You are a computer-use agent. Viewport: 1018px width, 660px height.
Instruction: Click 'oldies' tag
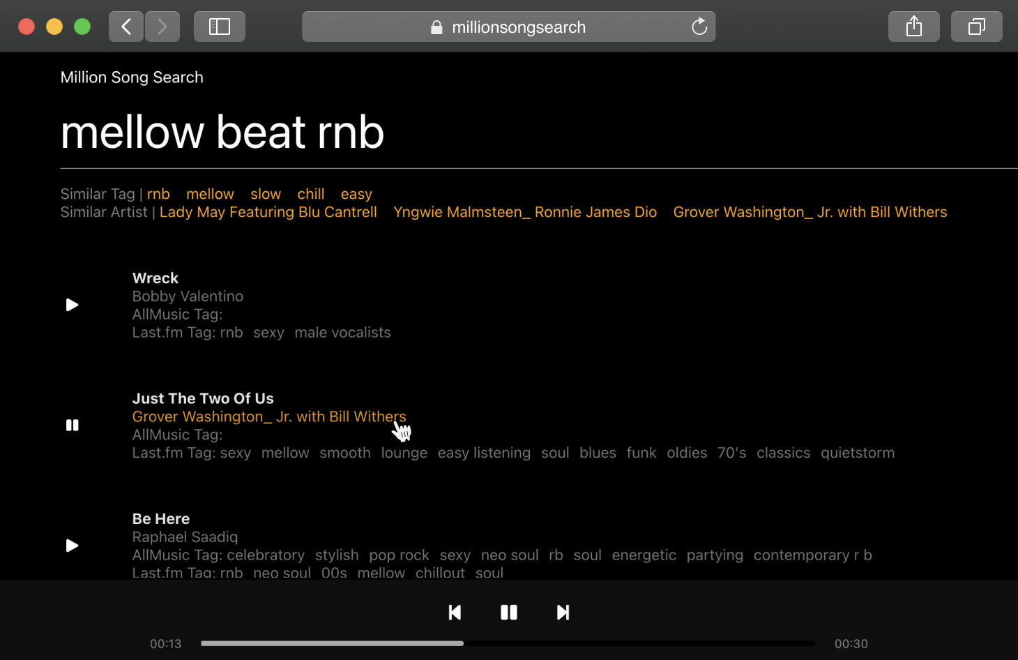[687, 453]
